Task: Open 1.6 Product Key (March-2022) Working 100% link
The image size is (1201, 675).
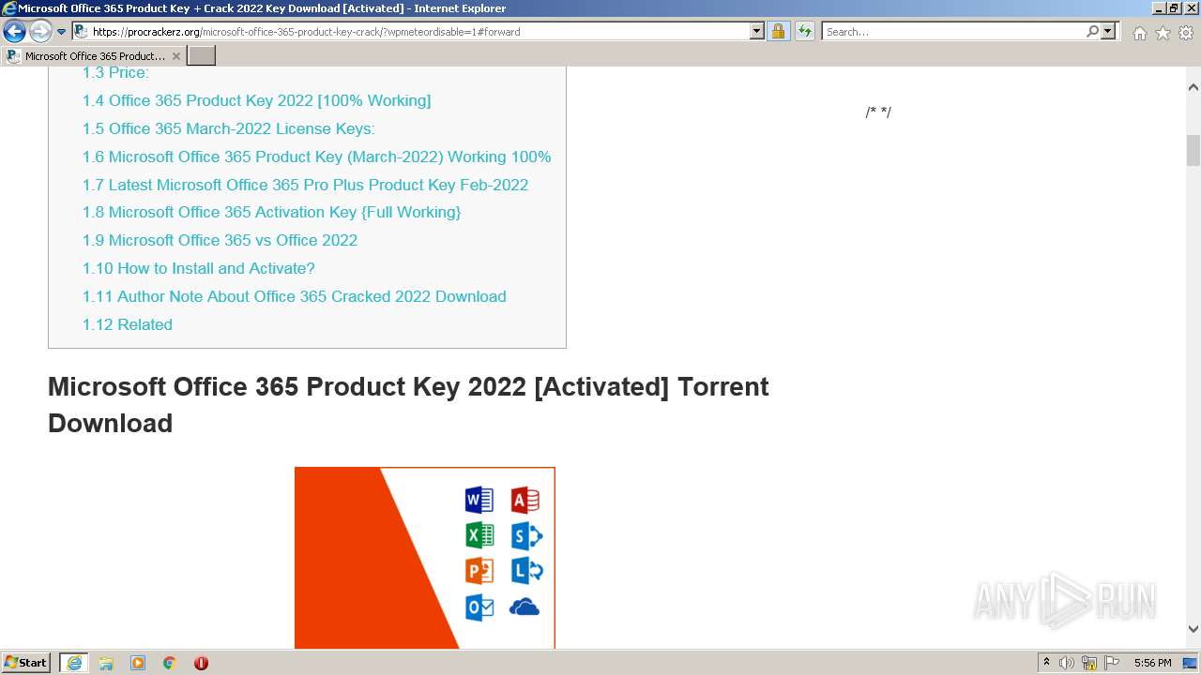Action: (x=316, y=157)
